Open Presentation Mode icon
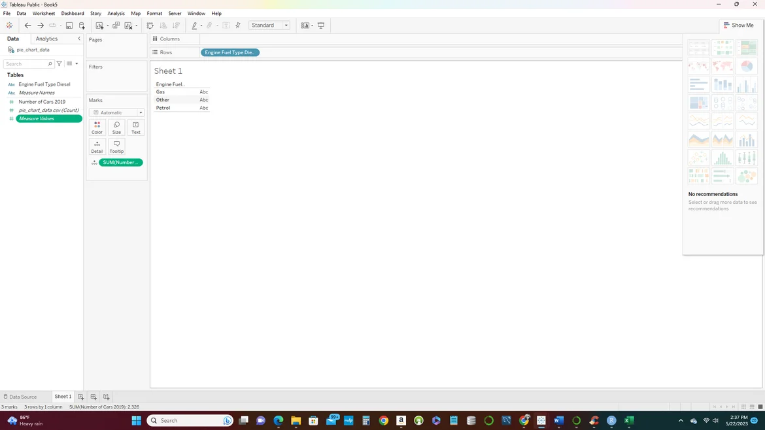This screenshot has height=430, width=765. tap(321, 25)
